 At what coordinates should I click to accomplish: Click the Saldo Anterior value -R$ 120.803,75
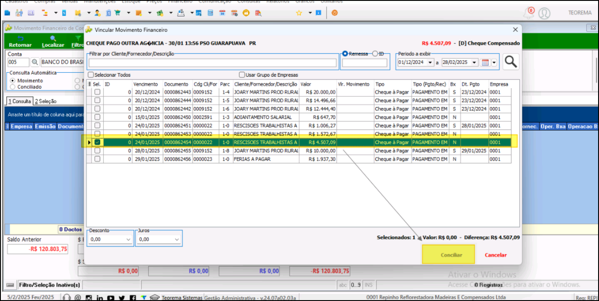tap(38, 249)
